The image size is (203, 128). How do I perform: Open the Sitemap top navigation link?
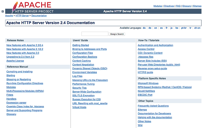point(197,6)
